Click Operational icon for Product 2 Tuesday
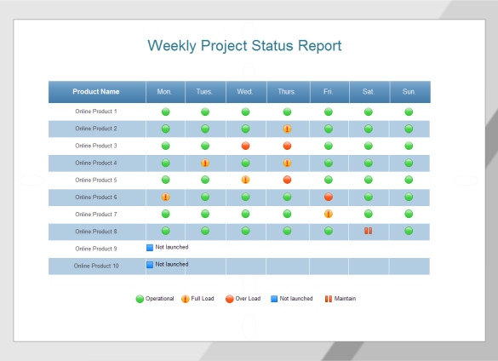The image size is (498, 361). [x=205, y=129]
